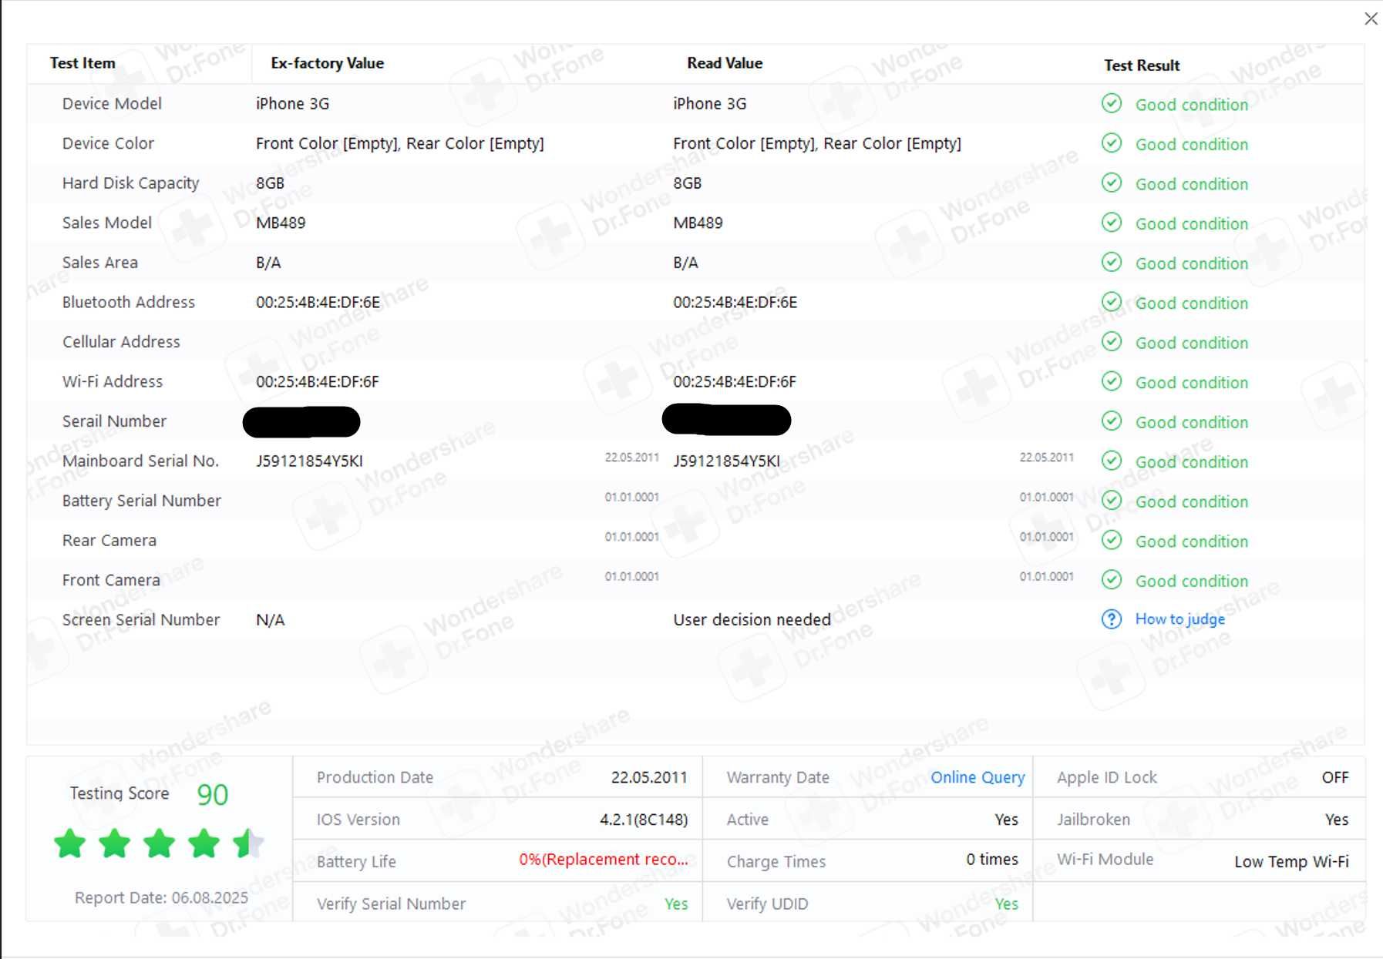
Task: Select the ex-factory MB489 sales model value
Action: [281, 223]
